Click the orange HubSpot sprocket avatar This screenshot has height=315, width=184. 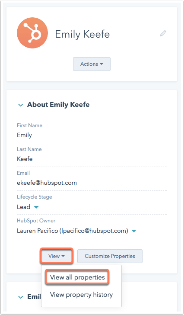32,33
